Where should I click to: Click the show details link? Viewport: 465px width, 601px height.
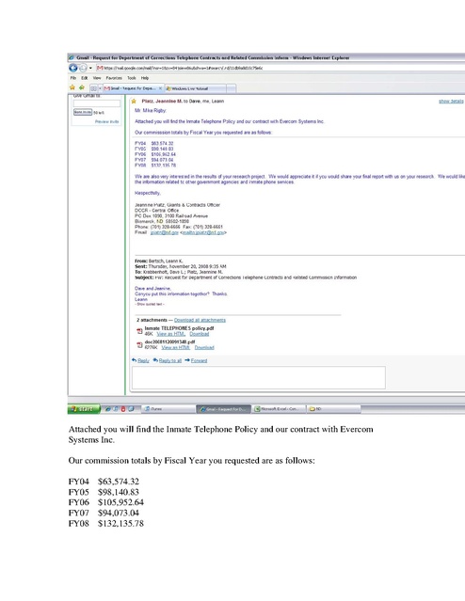[451, 102]
